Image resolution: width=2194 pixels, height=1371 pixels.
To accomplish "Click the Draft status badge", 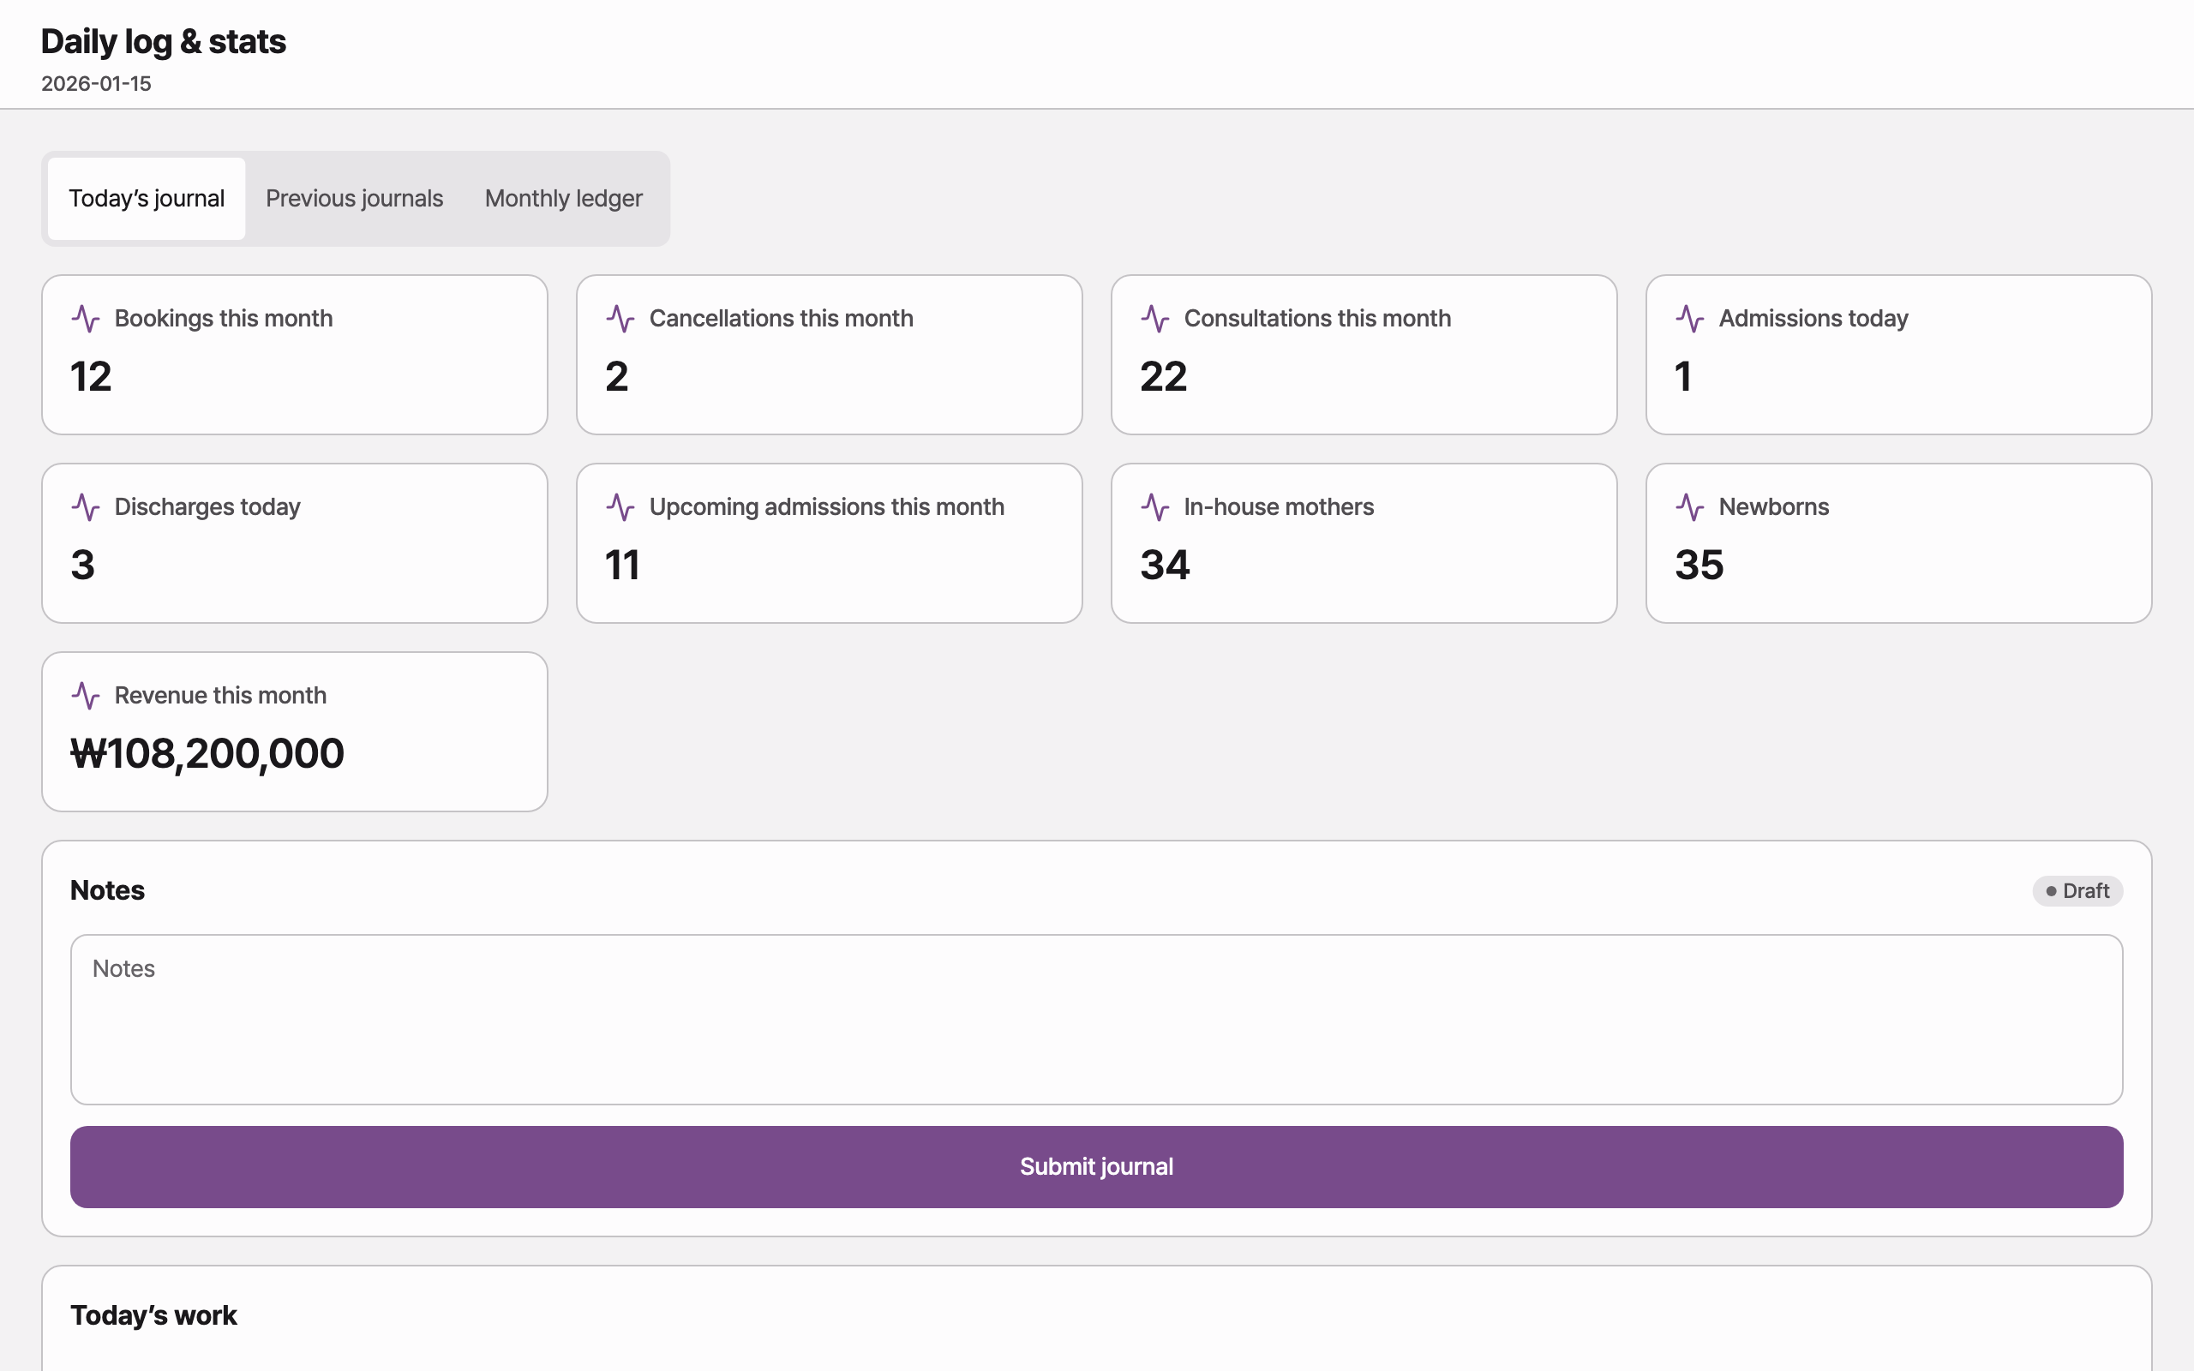I will 2078,890.
